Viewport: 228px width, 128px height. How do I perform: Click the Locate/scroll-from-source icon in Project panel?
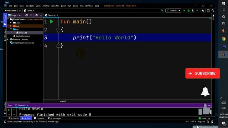[x=26, y=15]
